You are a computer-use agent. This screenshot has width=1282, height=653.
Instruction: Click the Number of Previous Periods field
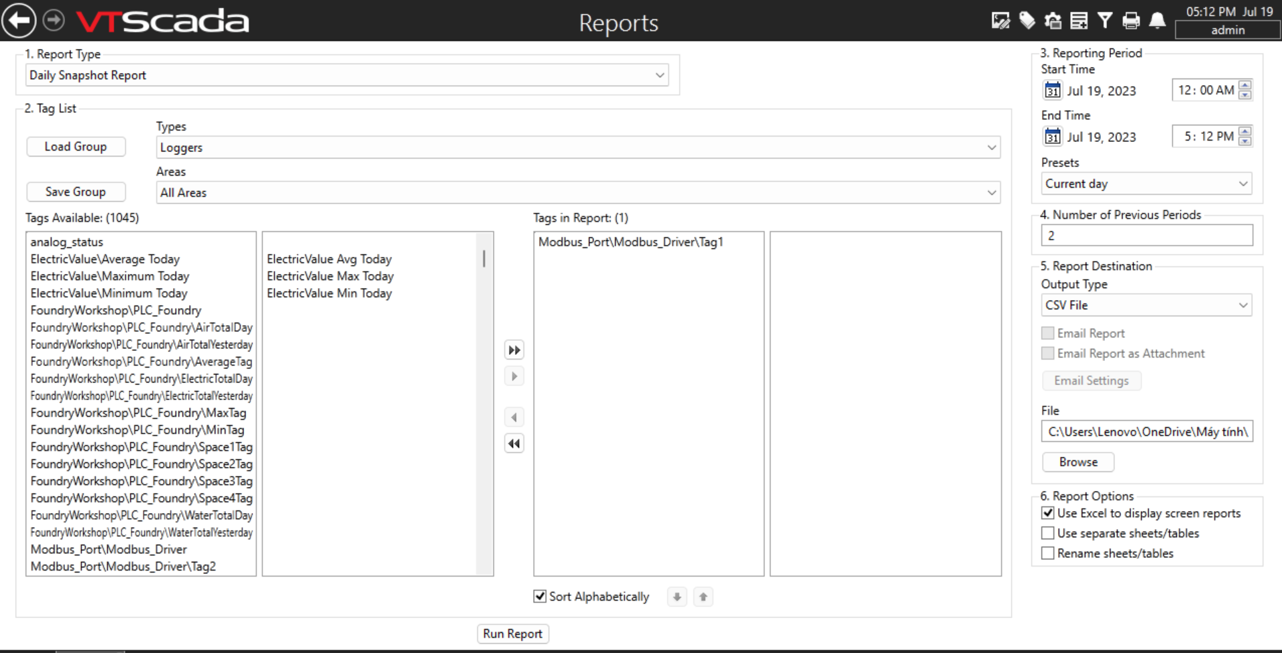pos(1147,236)
